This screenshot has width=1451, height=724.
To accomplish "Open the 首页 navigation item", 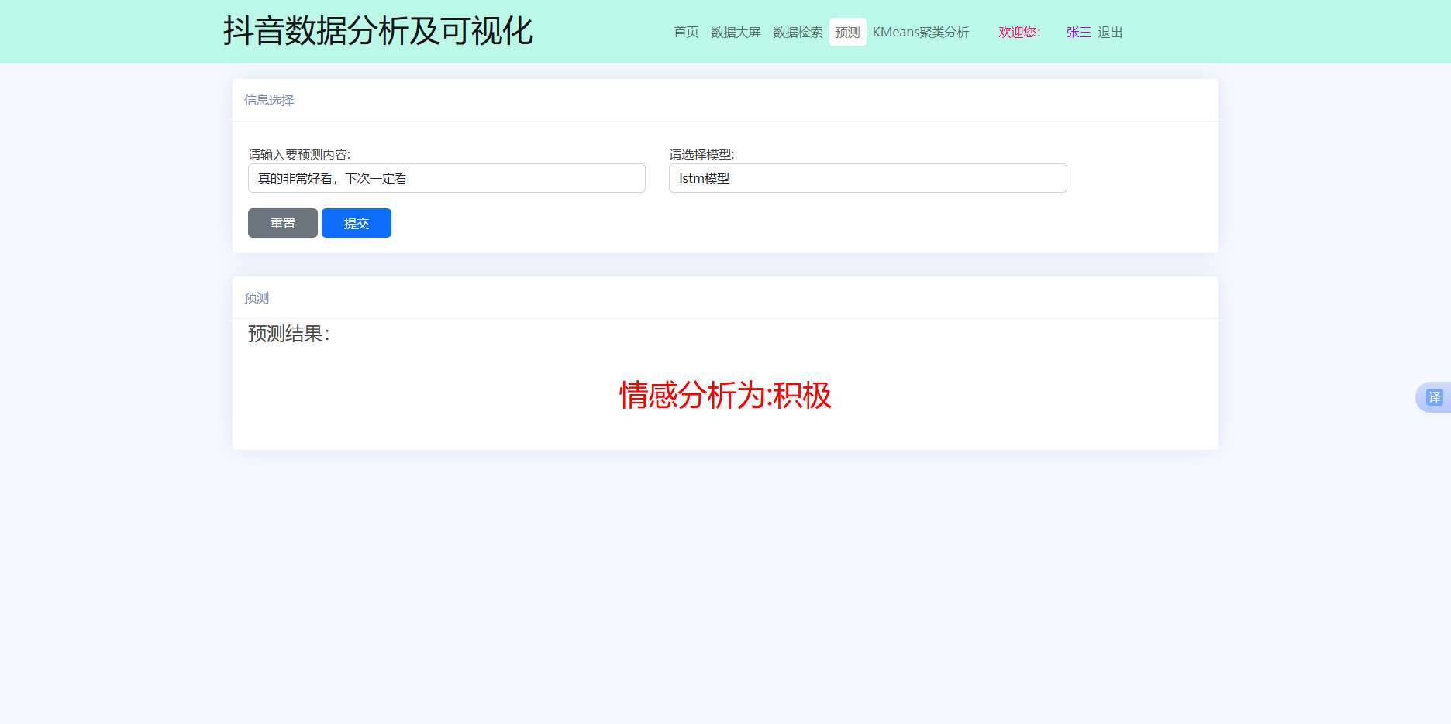I will [686, 32].
